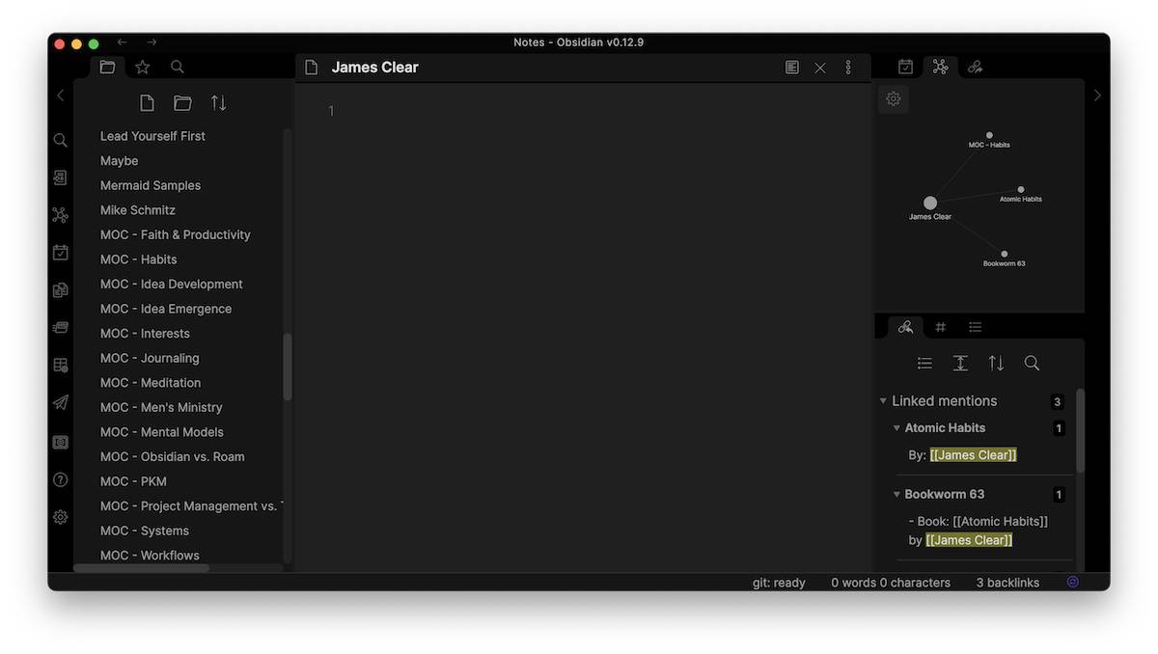Click the paper plane publish ribbon icon

coord(60,402)
